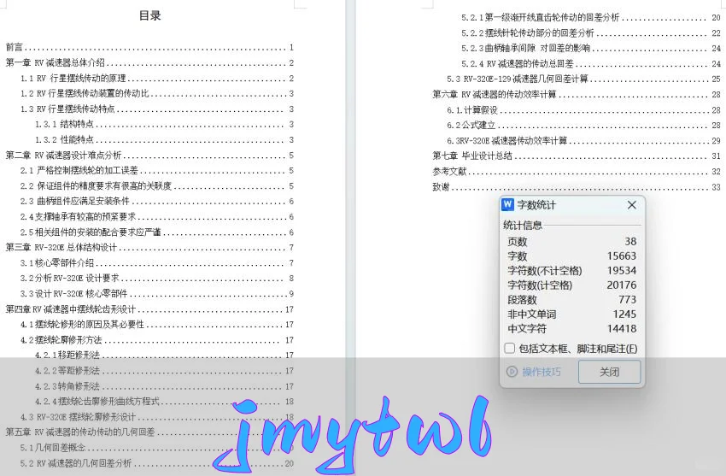This screenshot has width=726, height=476.
Task: Open the 操作技巧 link
Action: 542,372
